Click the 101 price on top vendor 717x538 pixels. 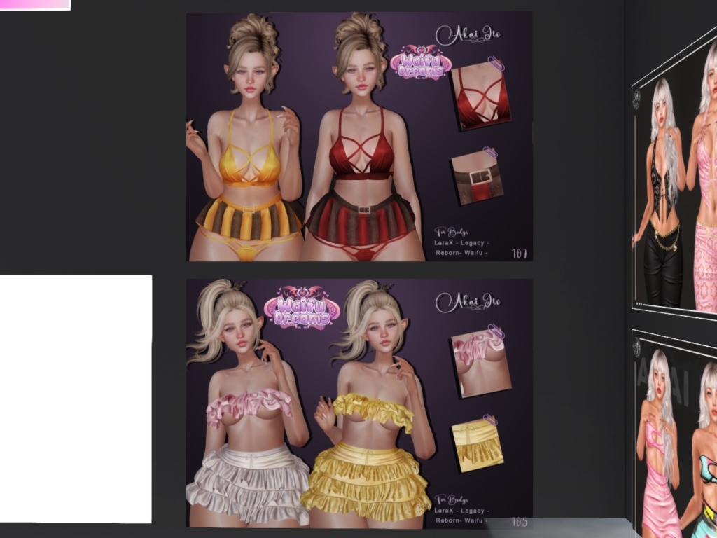coord(519,254)
